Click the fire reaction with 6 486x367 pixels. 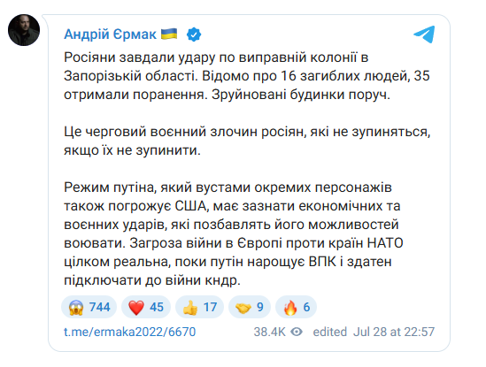[x=296, y=307]
